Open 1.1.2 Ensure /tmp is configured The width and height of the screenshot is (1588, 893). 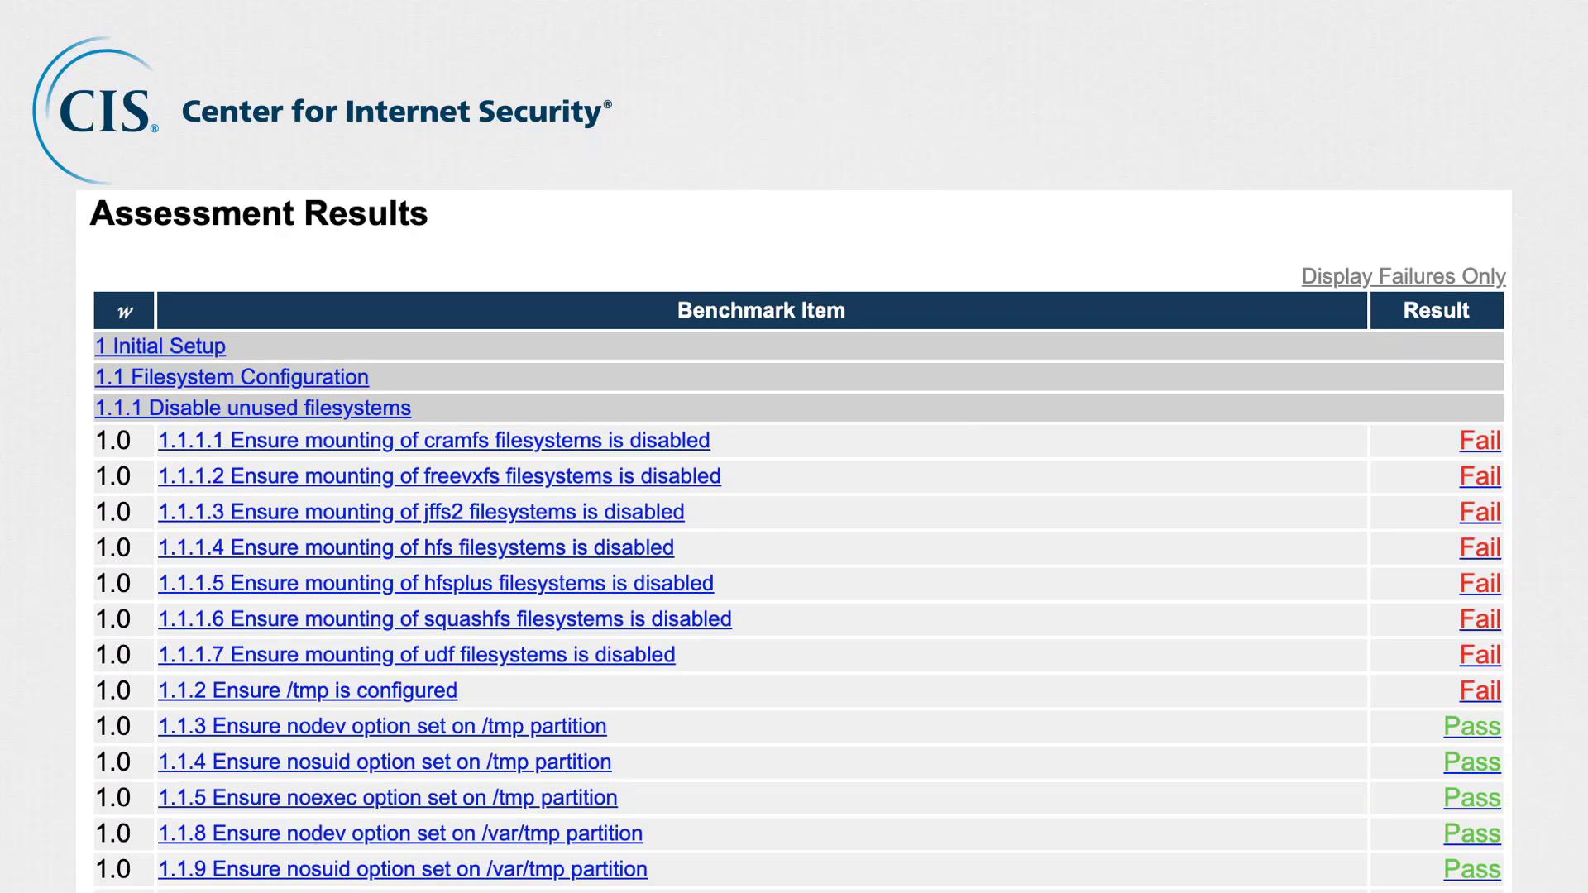(308, 690)
